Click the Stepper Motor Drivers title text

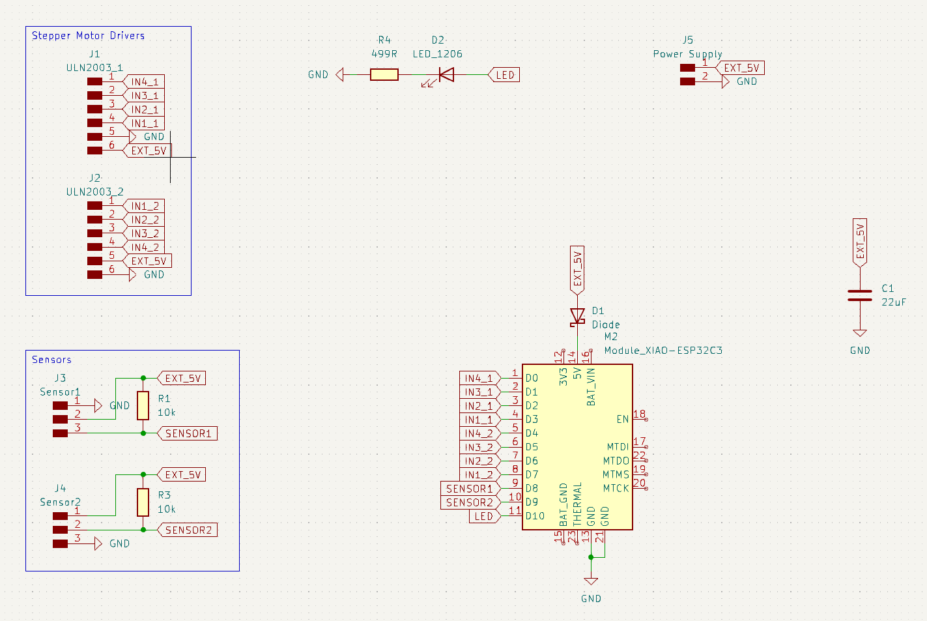[x=87, y=36]
